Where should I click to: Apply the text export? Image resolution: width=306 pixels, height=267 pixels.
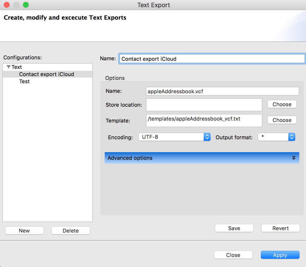[x=280, y=255]
